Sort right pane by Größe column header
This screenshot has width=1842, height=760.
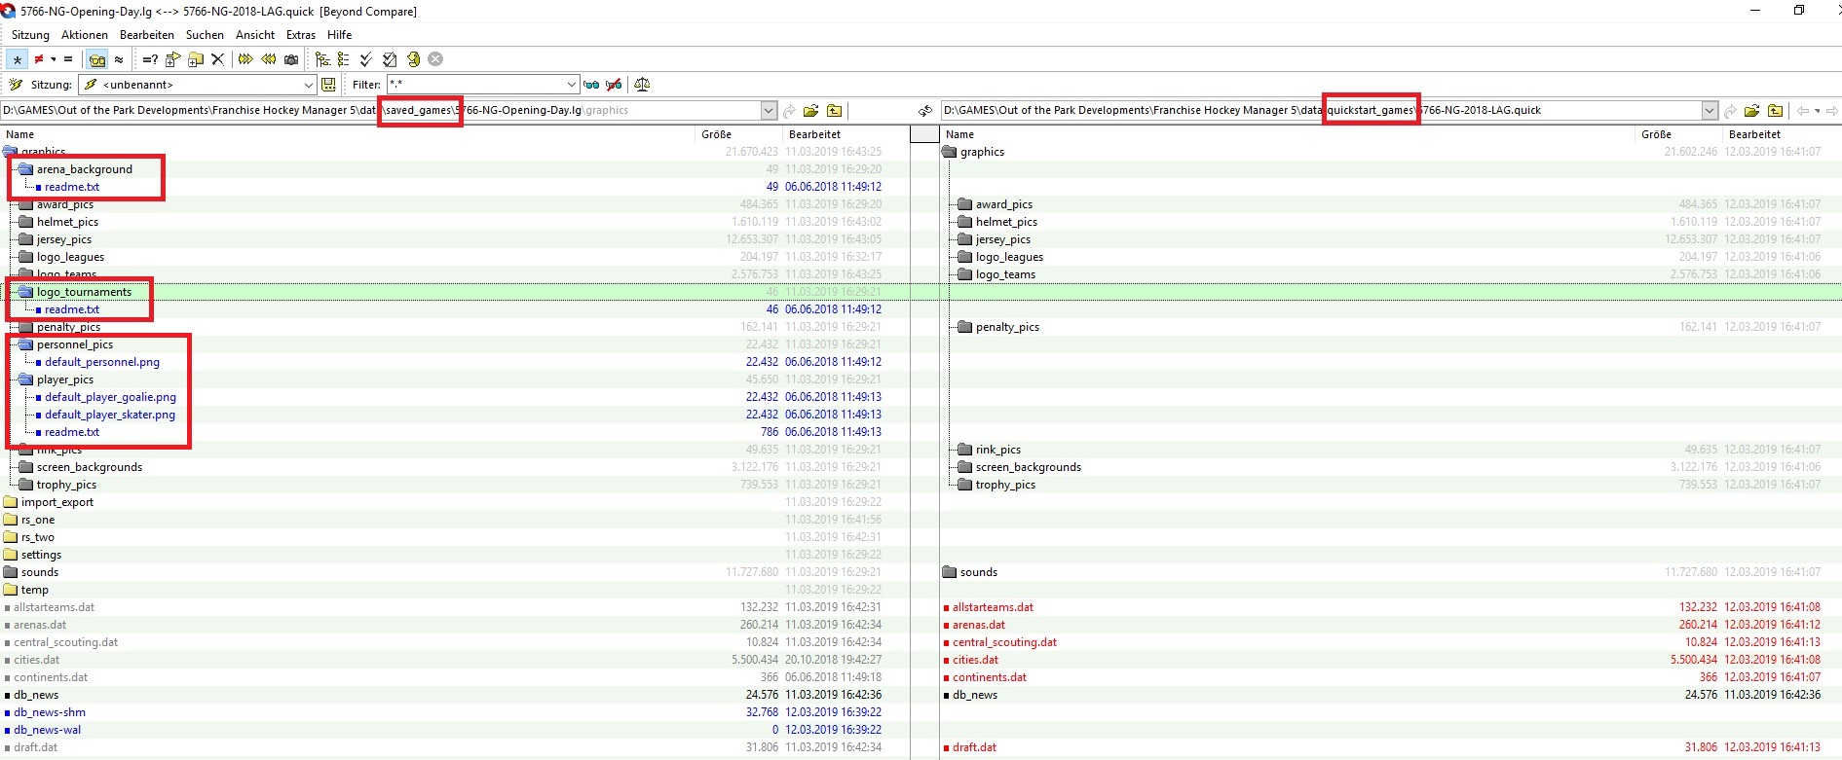[x=1656, y=134]
